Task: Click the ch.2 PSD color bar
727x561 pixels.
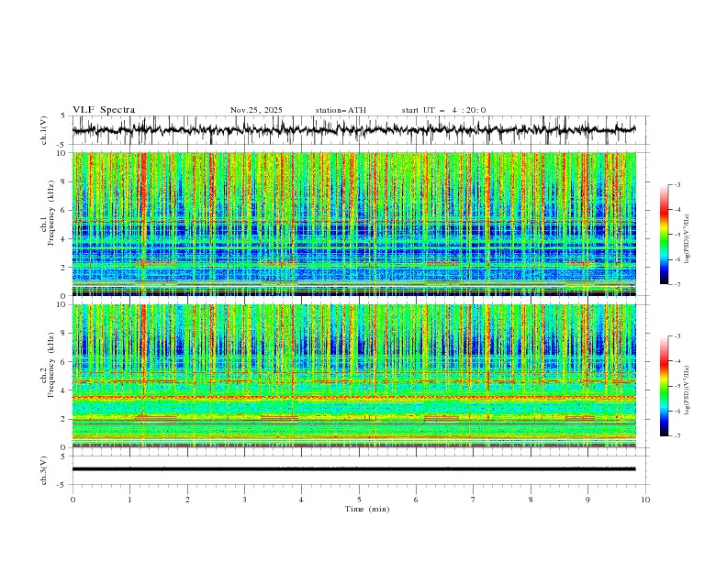Action: pyautogui.click(x=664, y=386)
